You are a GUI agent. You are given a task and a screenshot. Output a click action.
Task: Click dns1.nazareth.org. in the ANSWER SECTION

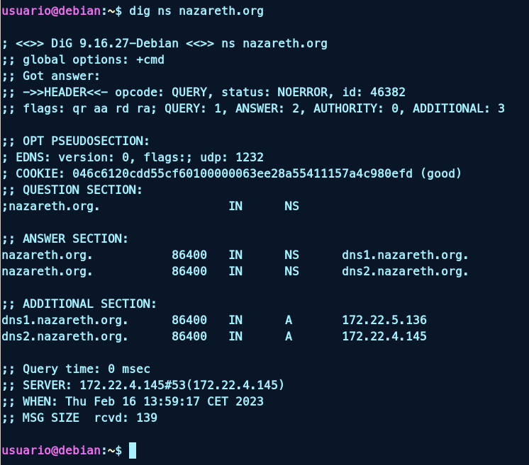click(x=405, y=255)
